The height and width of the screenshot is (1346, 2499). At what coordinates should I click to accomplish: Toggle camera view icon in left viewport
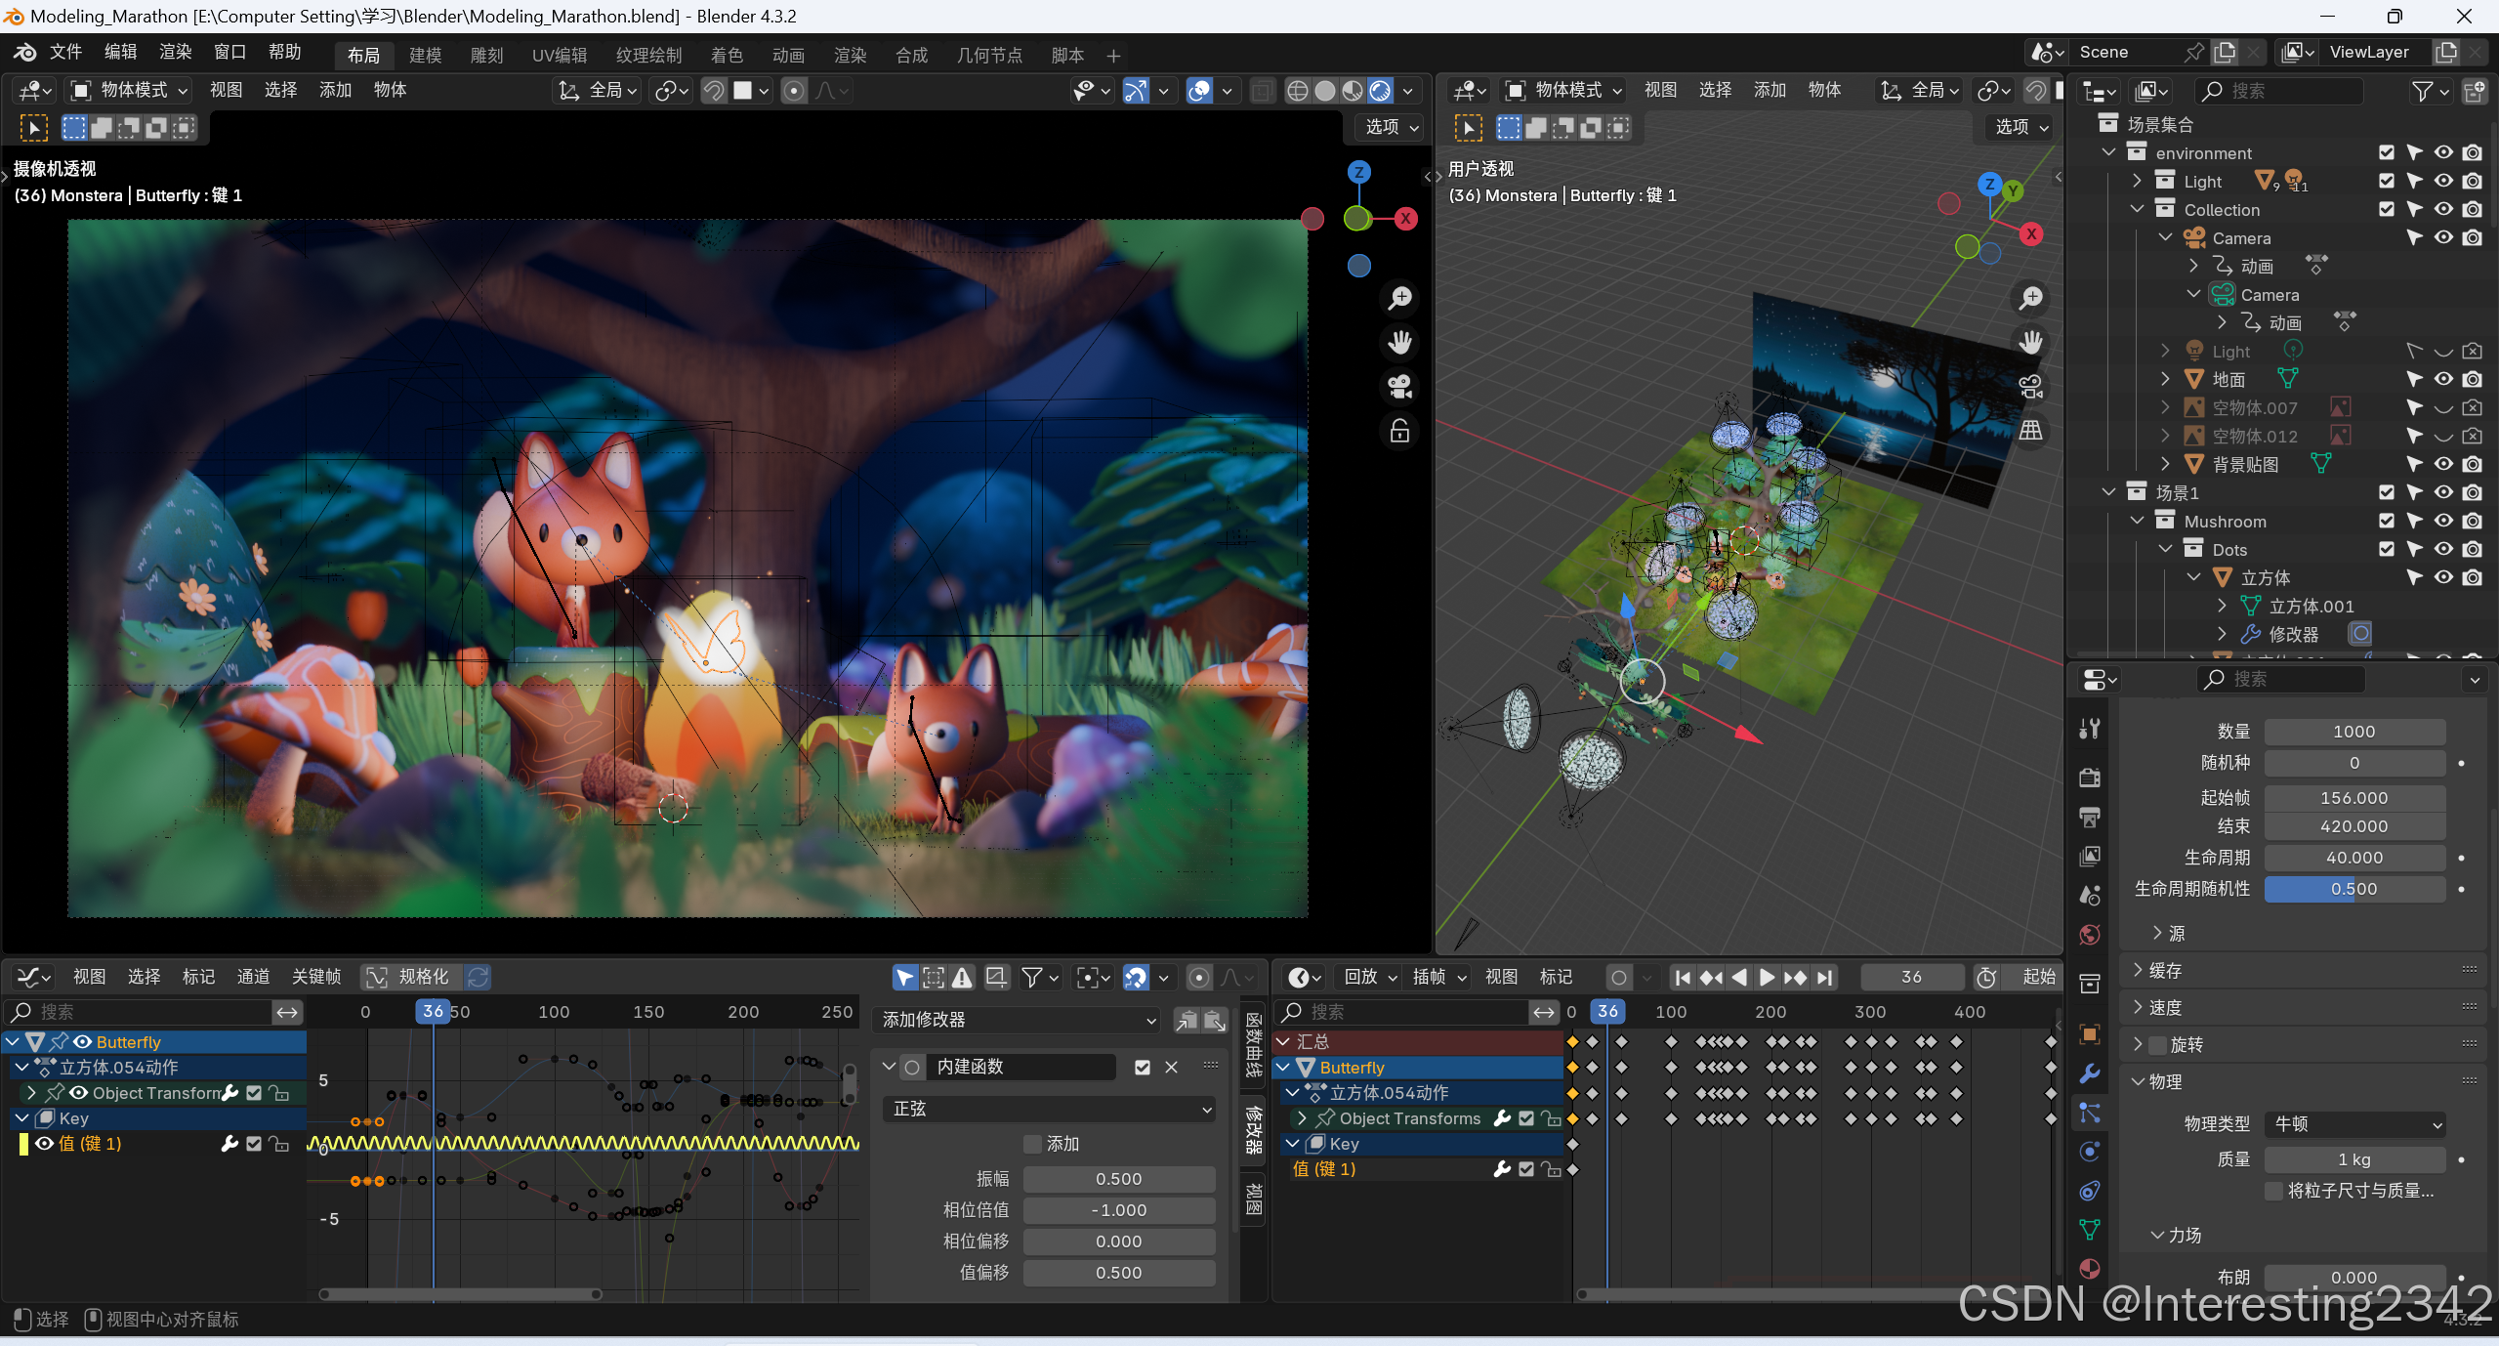[x=1399, y=387]
